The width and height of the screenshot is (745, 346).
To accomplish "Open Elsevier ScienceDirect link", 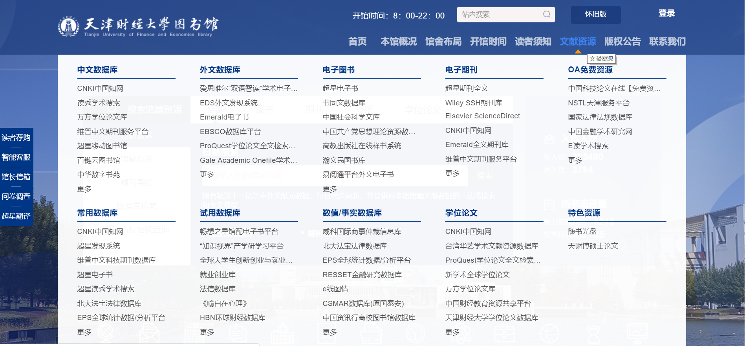I will 483,116.
